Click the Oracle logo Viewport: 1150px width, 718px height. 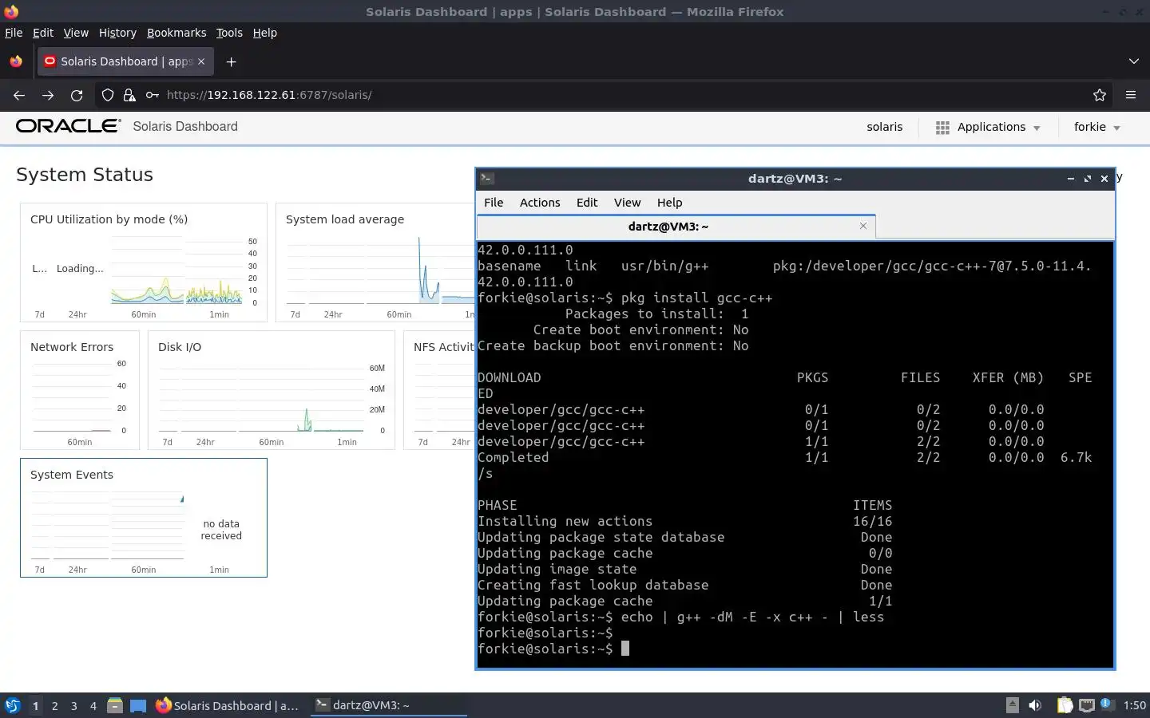click(x=69, y=126)
